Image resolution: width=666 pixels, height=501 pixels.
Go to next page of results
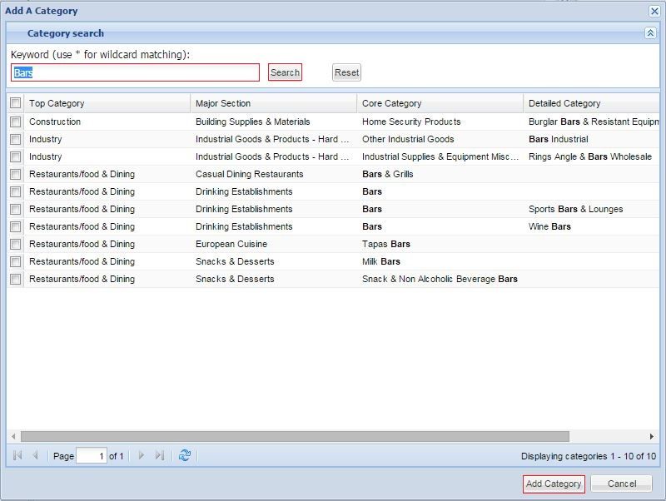(142, 456)
